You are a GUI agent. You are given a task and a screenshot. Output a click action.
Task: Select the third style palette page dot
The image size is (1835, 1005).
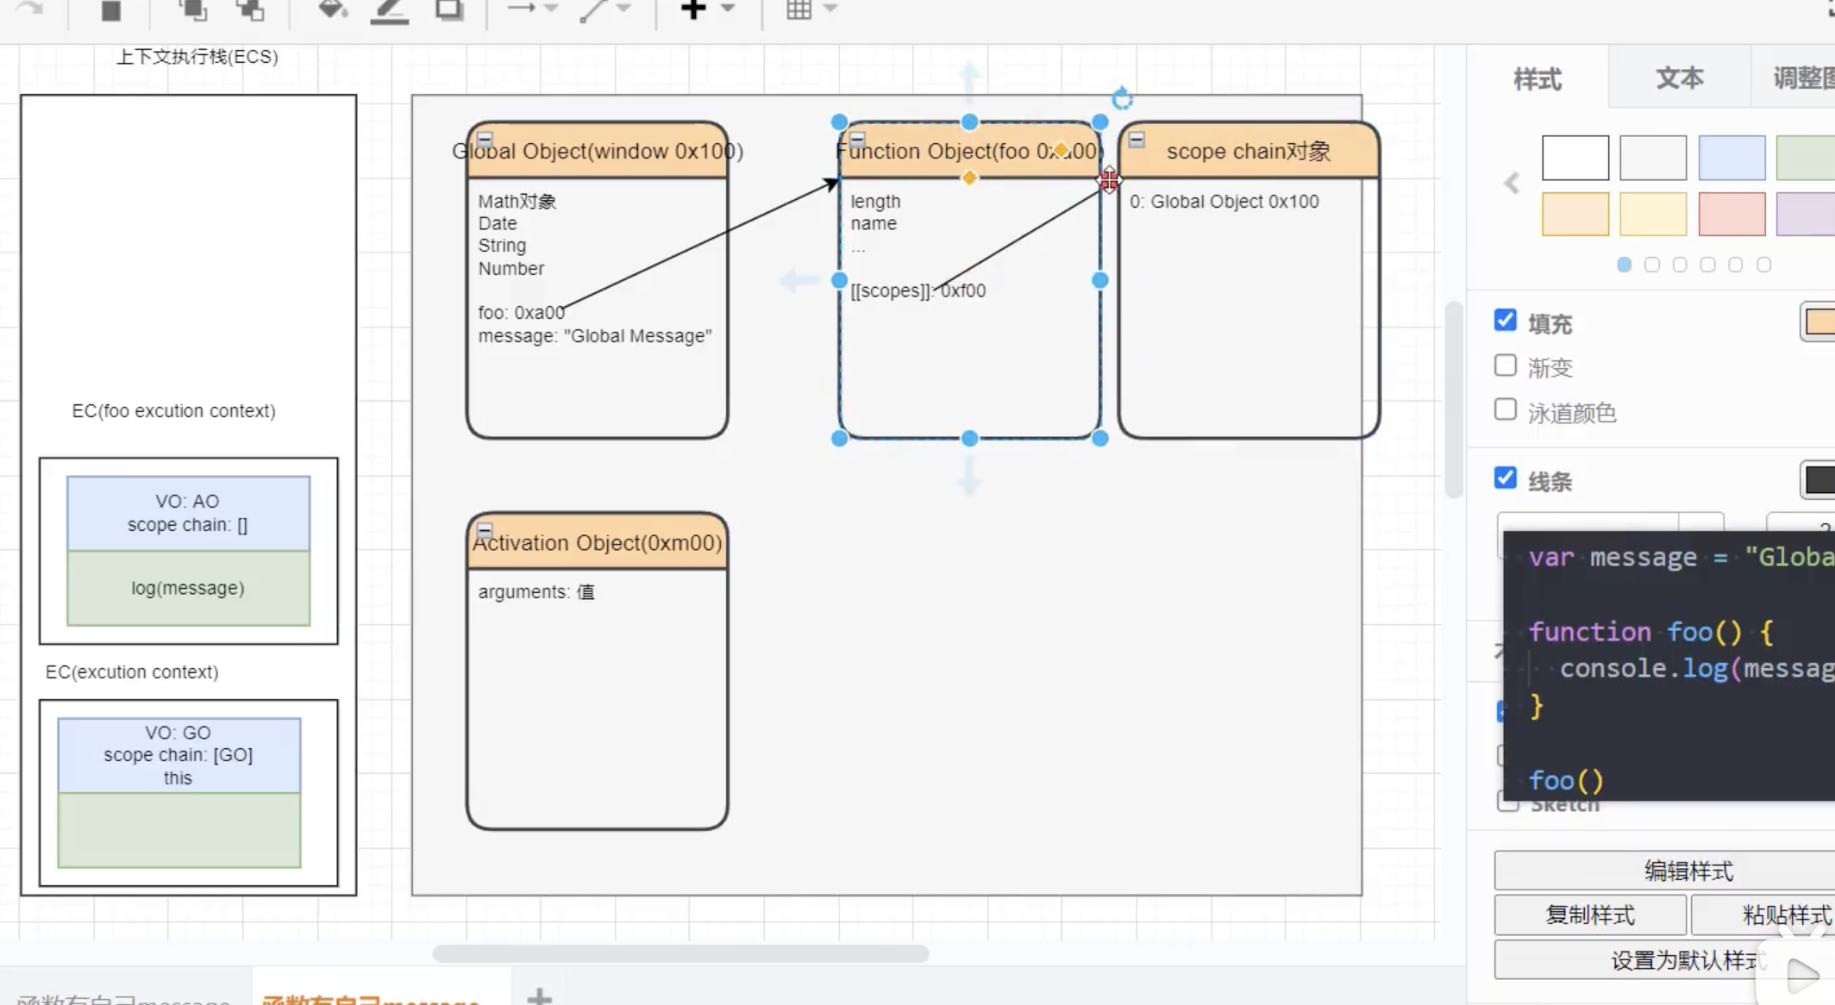[x=1680, y=265]
